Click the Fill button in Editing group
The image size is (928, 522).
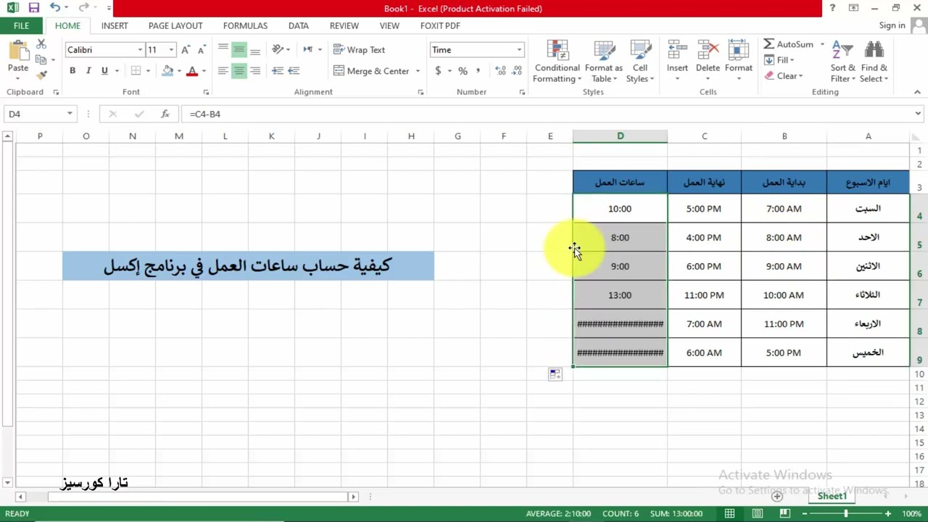click(x=779, y=60)
